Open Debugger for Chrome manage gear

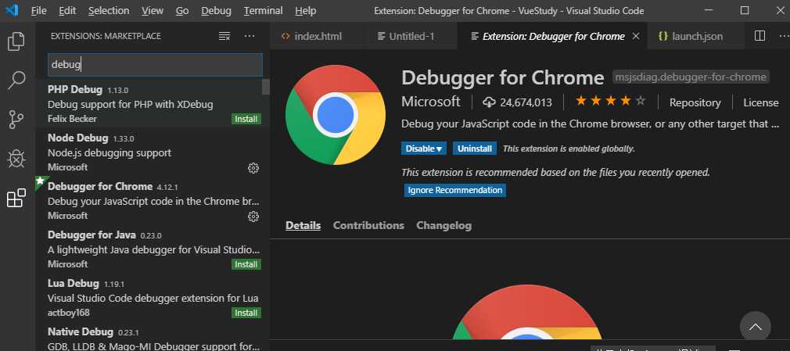(x=253, y=217)
